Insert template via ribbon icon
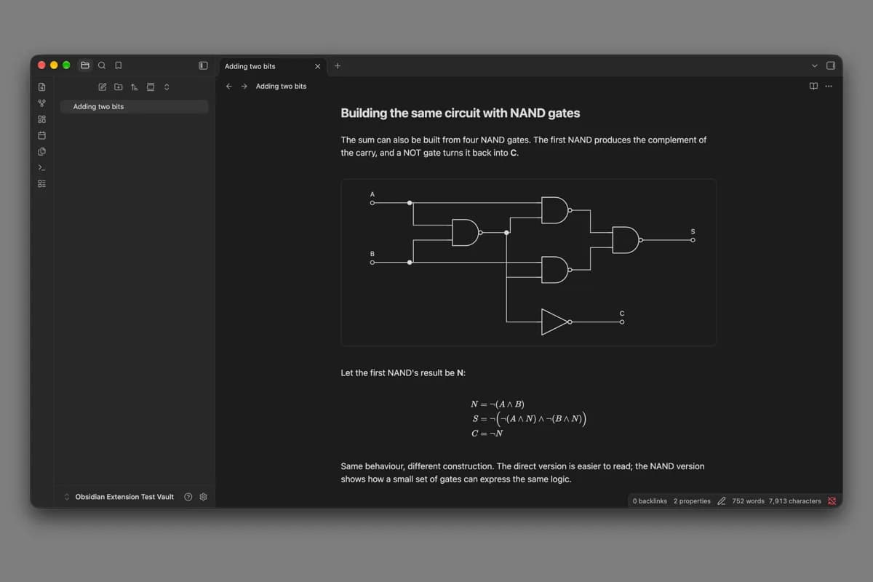 tap(41, 151)
